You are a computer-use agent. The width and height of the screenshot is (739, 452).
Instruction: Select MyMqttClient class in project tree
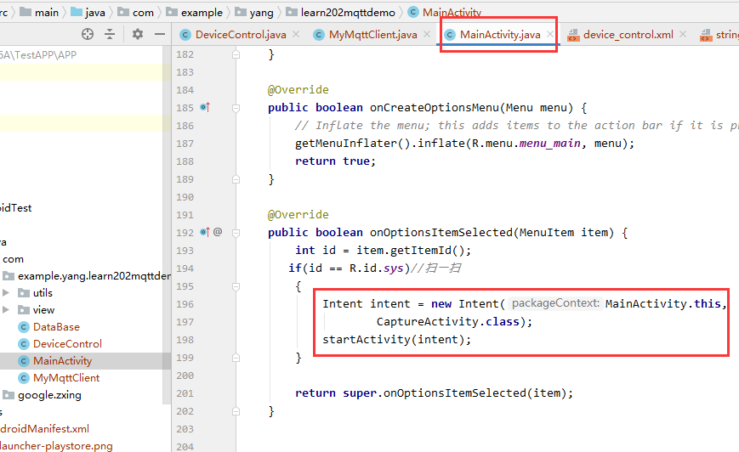66,377
